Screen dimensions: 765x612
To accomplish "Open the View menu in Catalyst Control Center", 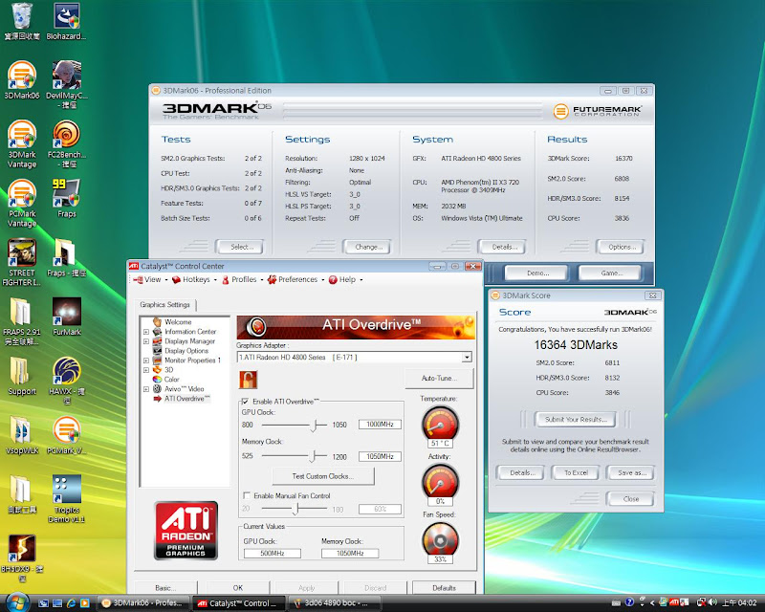I will tap(150, 279).
